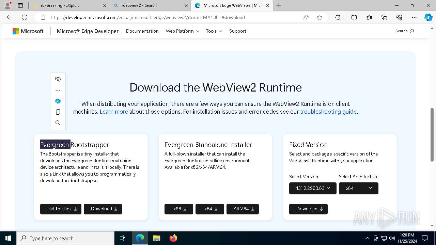Open more options in floating selection menu
The height and width of the screenshot is (245, 436).
(58, 90)
